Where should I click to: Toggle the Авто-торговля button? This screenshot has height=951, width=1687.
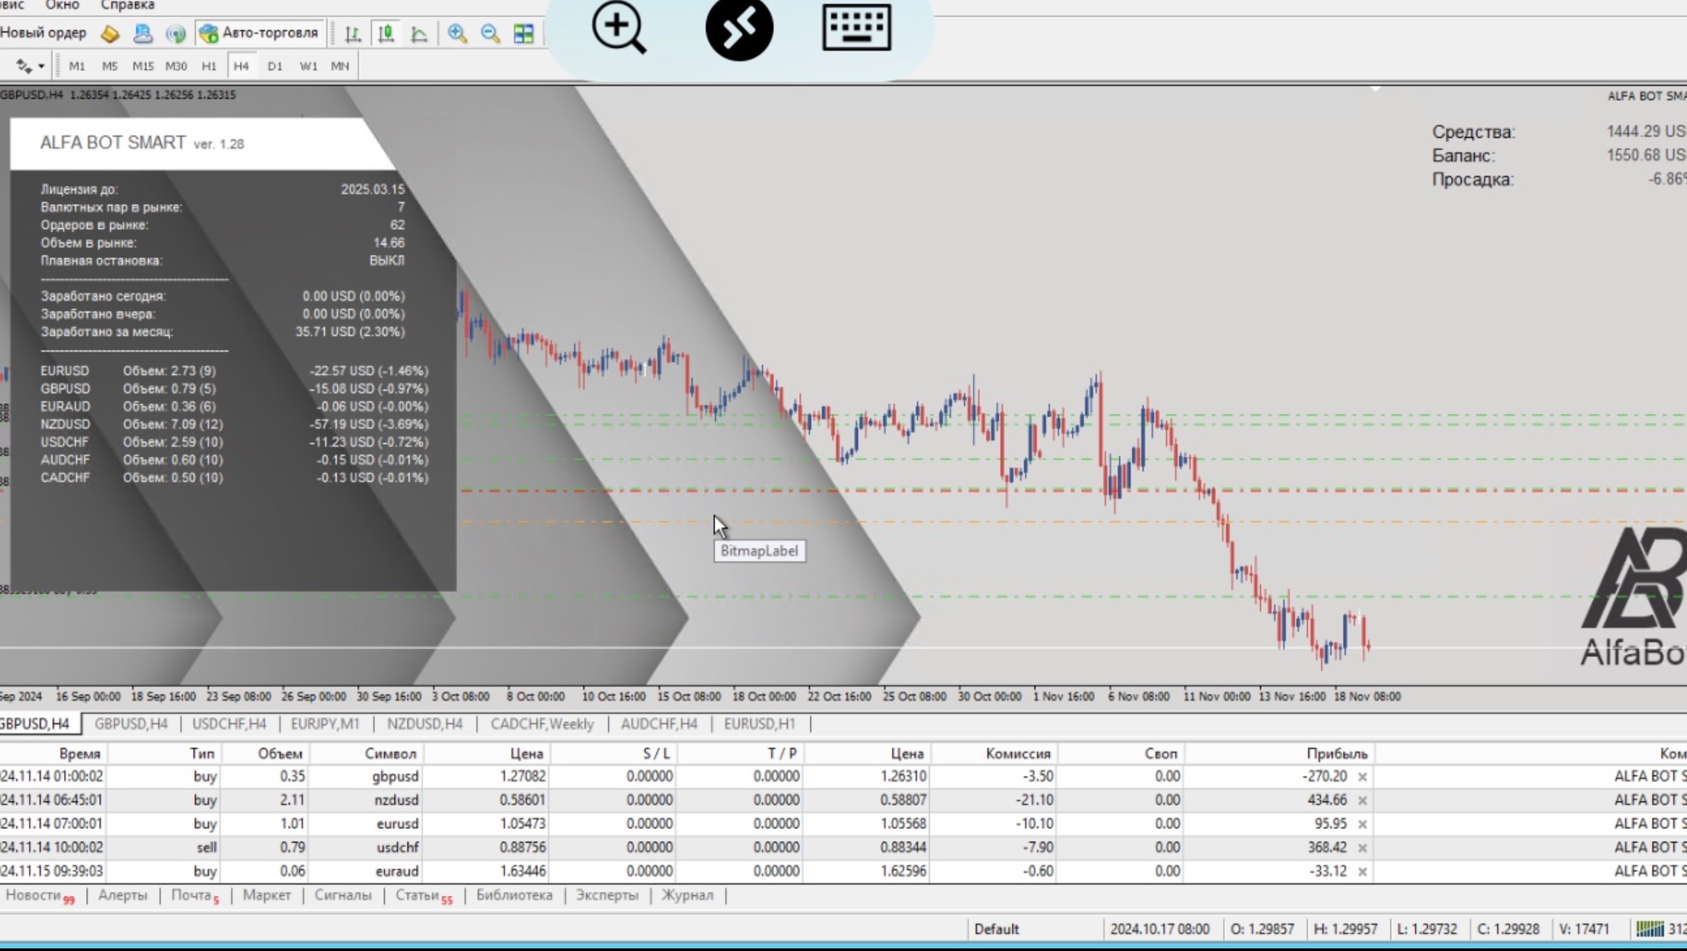pyautogui.click(x=260, y=33)
